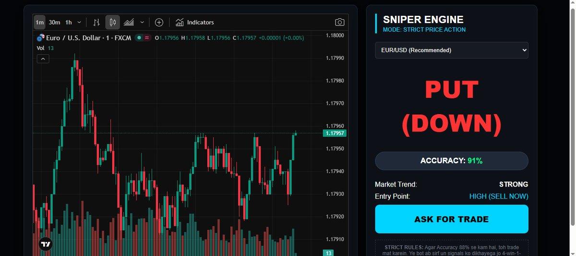Select the 1m timeframe

coord(39,22)
